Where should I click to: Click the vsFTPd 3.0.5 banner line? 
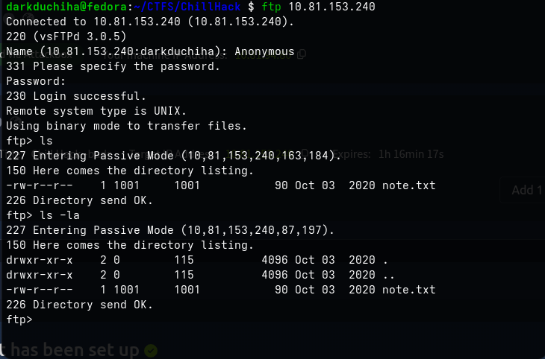pyautogui.click(x=66, y=36)
